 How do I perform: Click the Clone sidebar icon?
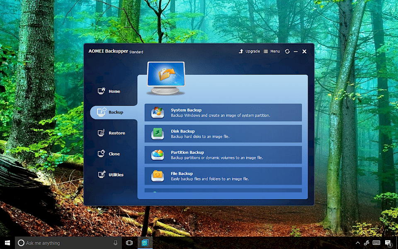pyautogui.click(x=101, y=154)
